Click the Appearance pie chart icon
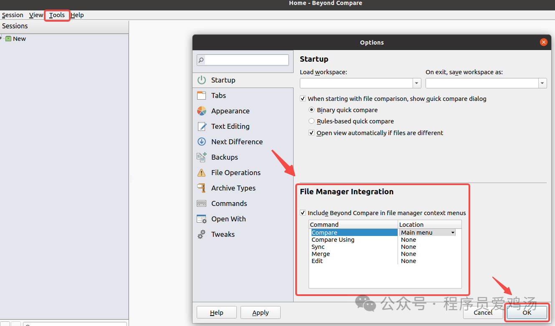The width and height of the screenshot is (555, 326). click(x=202, y=111)
